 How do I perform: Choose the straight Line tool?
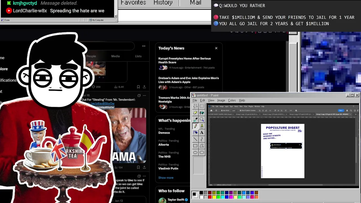coord(195,139)
